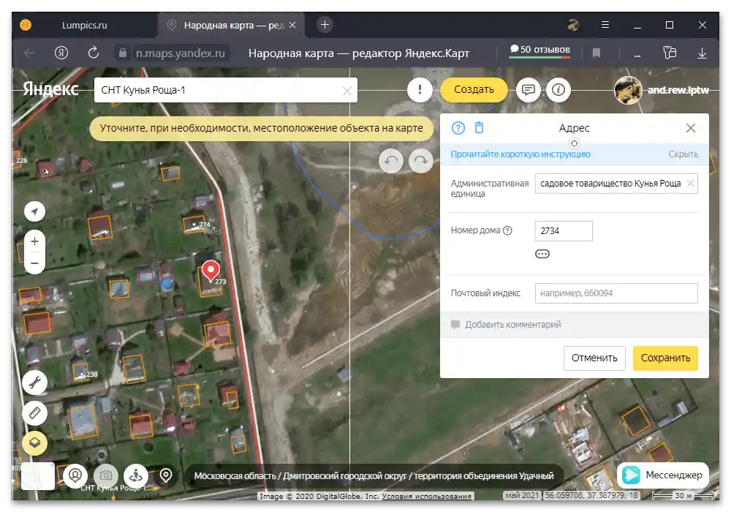Image resolution: width=731 pixels, height=512 pixels.
Task: Toggle the map layers button
Action: 34,443
